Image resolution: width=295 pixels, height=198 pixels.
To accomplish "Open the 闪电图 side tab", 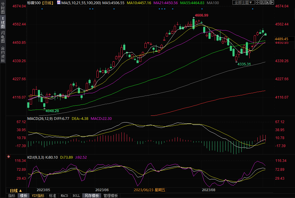I will [3, 37].
